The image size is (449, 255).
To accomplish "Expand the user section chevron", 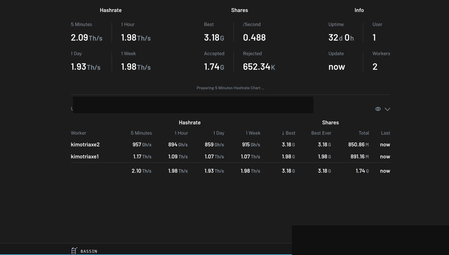I will tap(387, 109).
